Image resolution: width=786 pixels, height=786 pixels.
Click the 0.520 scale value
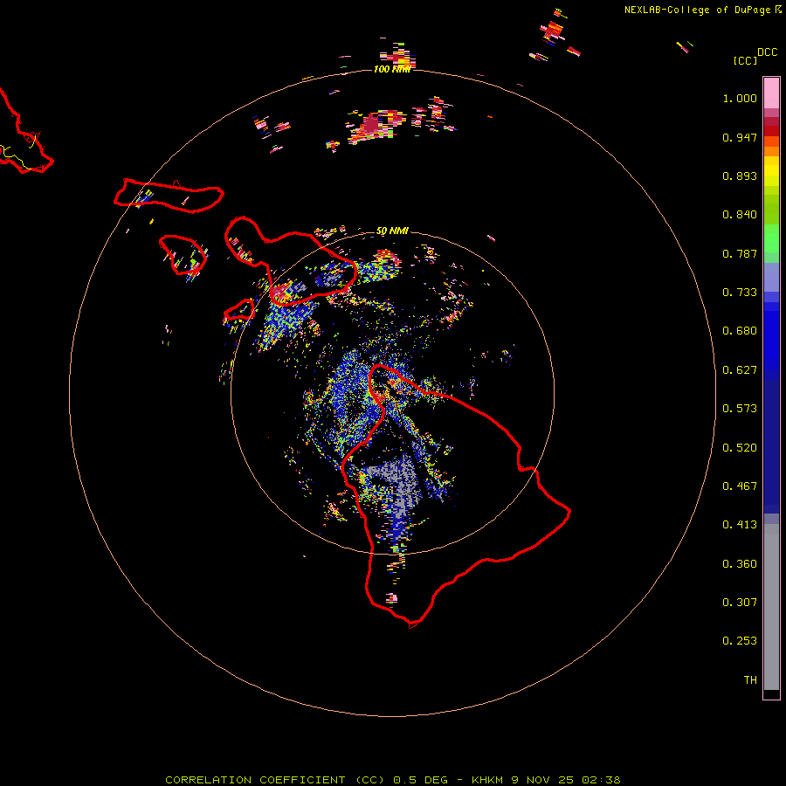(740, 448)
